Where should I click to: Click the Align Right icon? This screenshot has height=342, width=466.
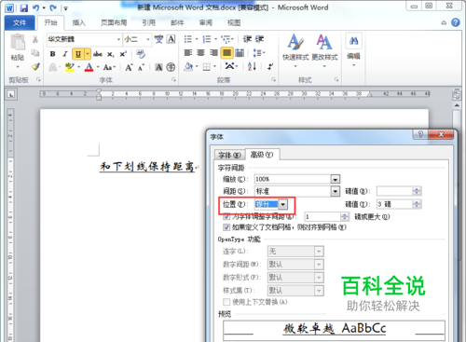(213, 53)
